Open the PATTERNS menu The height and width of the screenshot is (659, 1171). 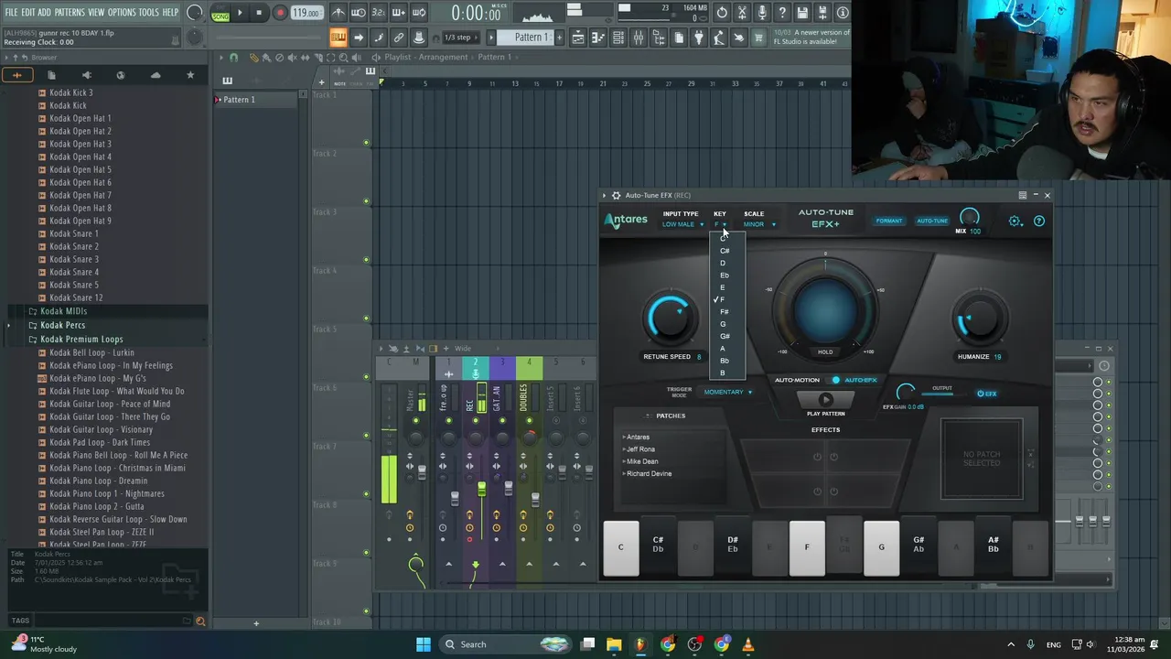pos(70,12)
